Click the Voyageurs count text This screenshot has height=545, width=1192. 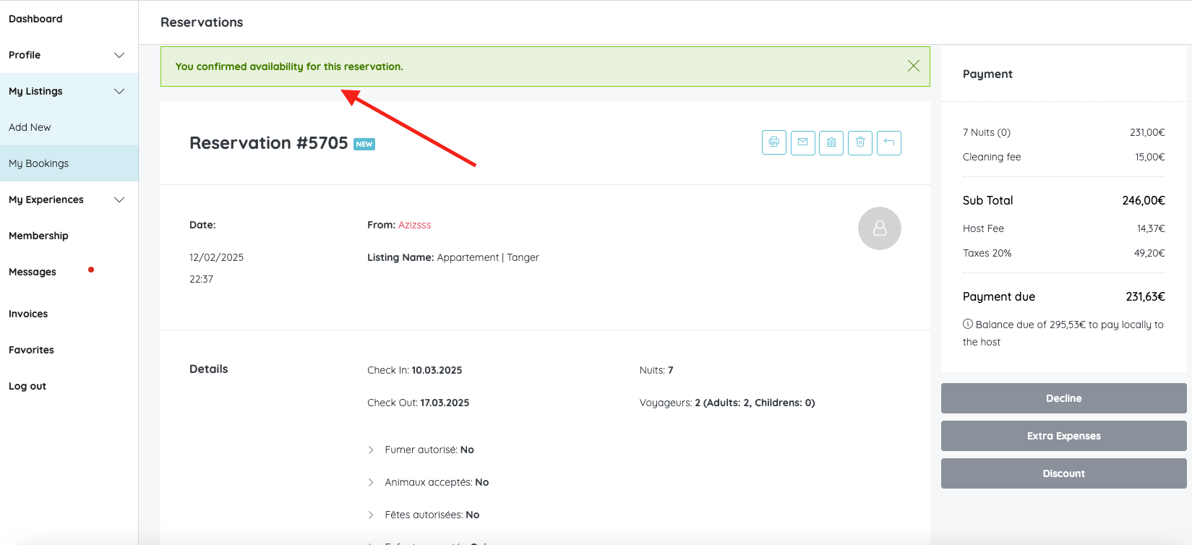726,403
